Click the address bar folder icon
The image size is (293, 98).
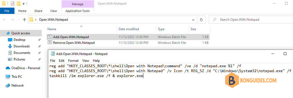31,19
